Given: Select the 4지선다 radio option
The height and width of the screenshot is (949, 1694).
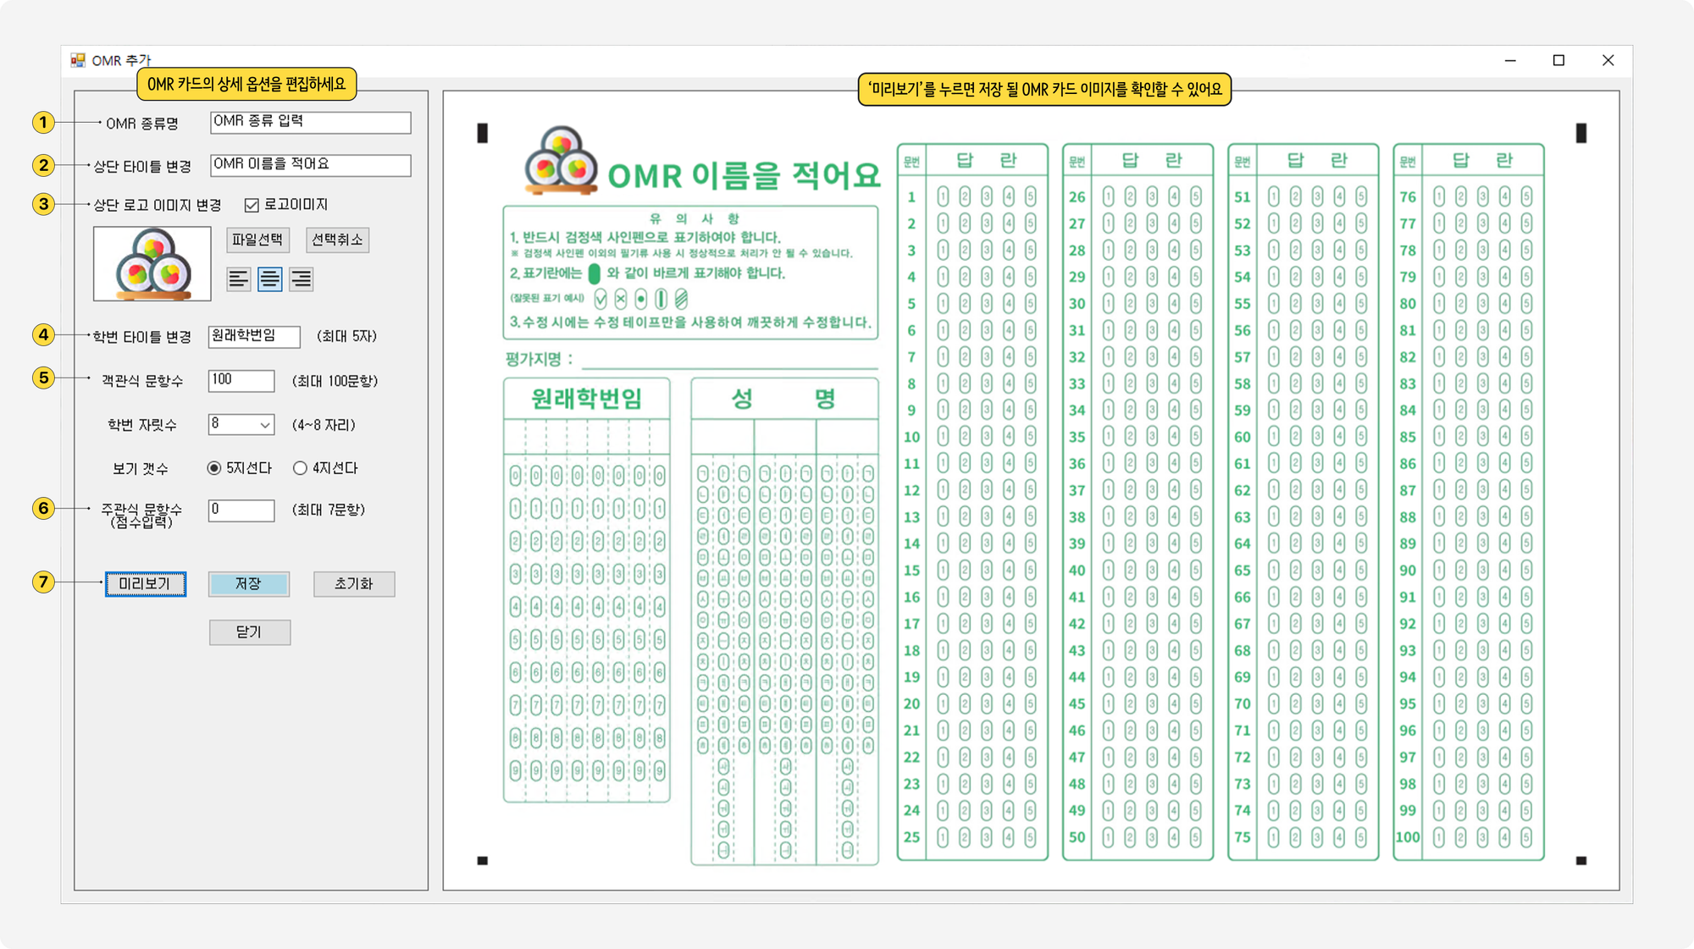Looking at the screenshot, I should (x=300, y=468).
